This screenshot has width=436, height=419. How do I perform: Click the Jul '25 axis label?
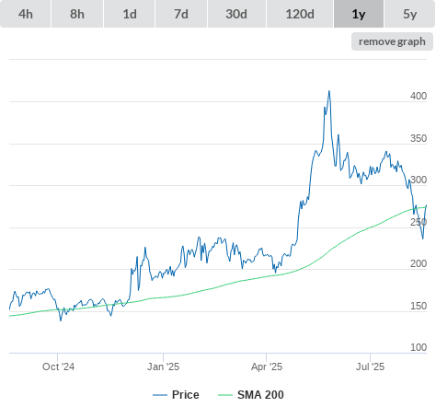click(x=370, y=367)
